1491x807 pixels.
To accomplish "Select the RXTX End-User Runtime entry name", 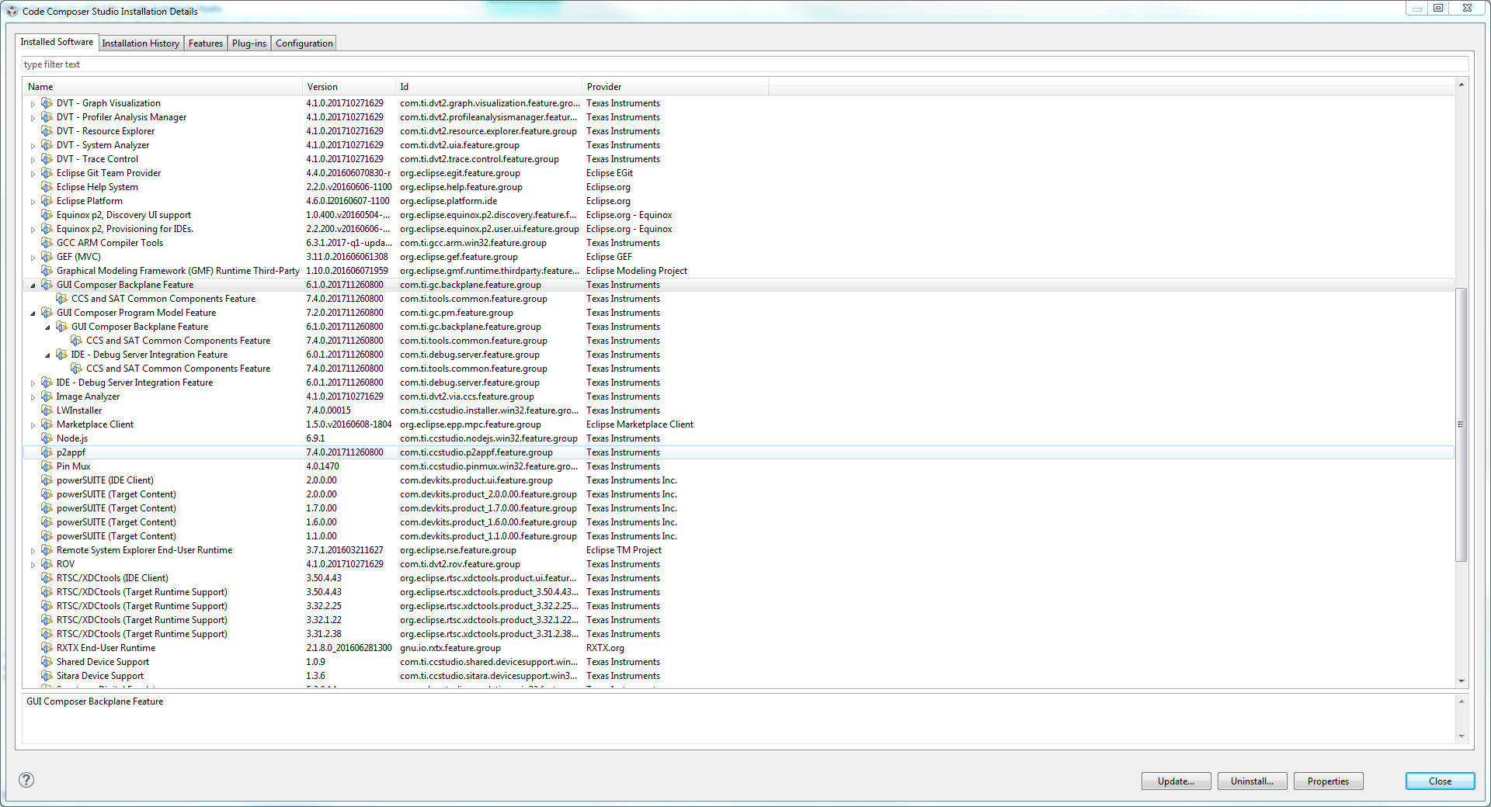I will coord(106,648).
